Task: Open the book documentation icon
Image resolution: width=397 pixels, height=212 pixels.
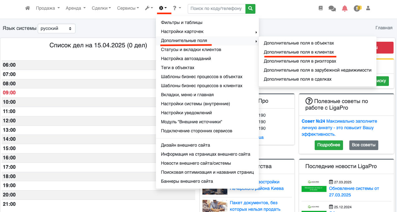Action: pos(321,8)
